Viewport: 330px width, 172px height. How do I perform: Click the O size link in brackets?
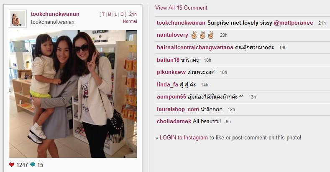(122, 14)
